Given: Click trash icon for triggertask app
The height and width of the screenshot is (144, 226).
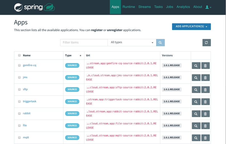Looking at the screenshot, I should click(205, 102).
